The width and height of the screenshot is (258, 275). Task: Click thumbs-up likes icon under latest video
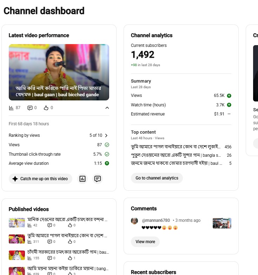46,108
